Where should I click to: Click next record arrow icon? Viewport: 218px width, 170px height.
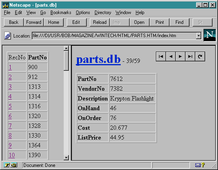click(x=180, y=57)
